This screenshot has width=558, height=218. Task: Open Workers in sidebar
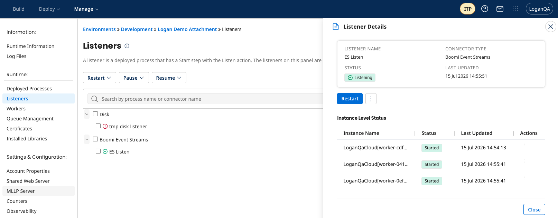click(16, 109)
